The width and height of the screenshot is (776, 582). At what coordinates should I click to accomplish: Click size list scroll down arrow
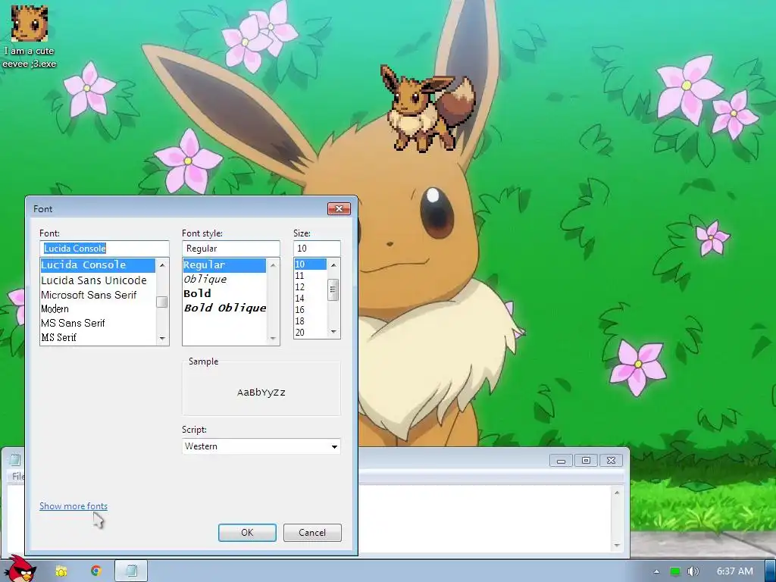pyautogui.click(x=333, y=332)
